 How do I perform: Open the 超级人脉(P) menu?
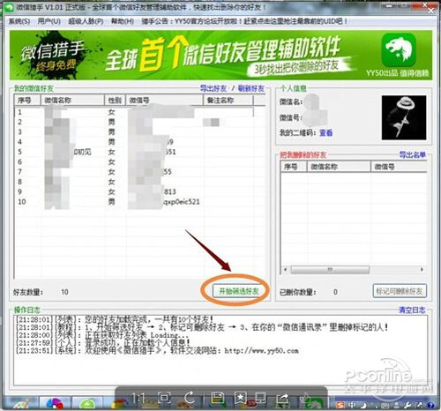86,21
